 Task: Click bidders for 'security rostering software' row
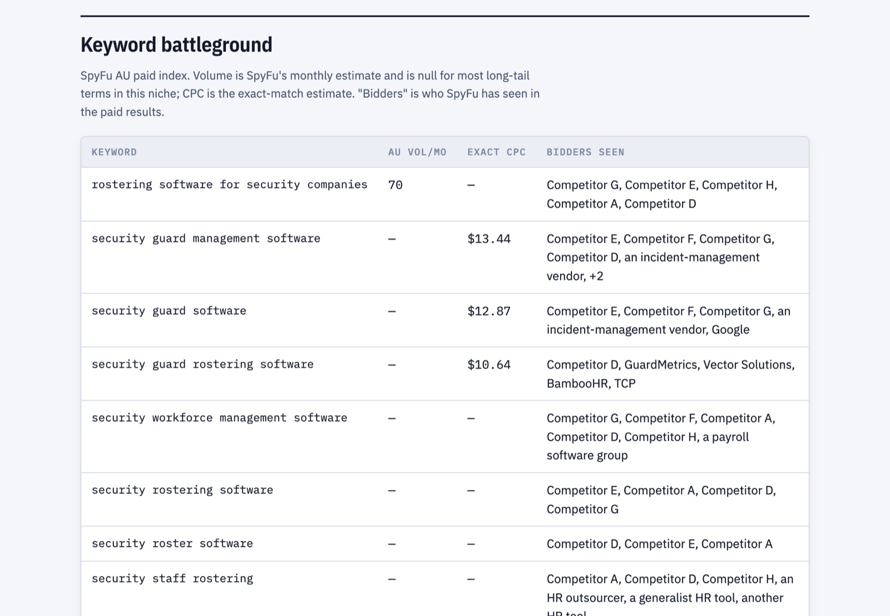click(x=661, y=500)
